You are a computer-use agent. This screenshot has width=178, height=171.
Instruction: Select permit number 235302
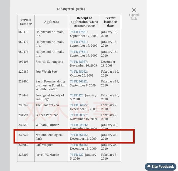(x=23, y=155)
